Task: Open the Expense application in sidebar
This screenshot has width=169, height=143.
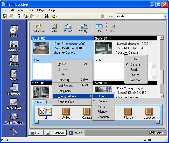Action: pos(14,89)
